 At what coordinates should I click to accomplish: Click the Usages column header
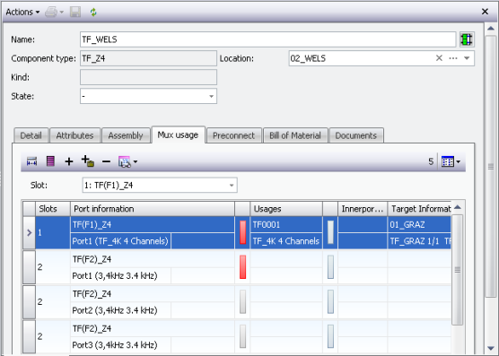pyautogui.click(x=286, y=209)
